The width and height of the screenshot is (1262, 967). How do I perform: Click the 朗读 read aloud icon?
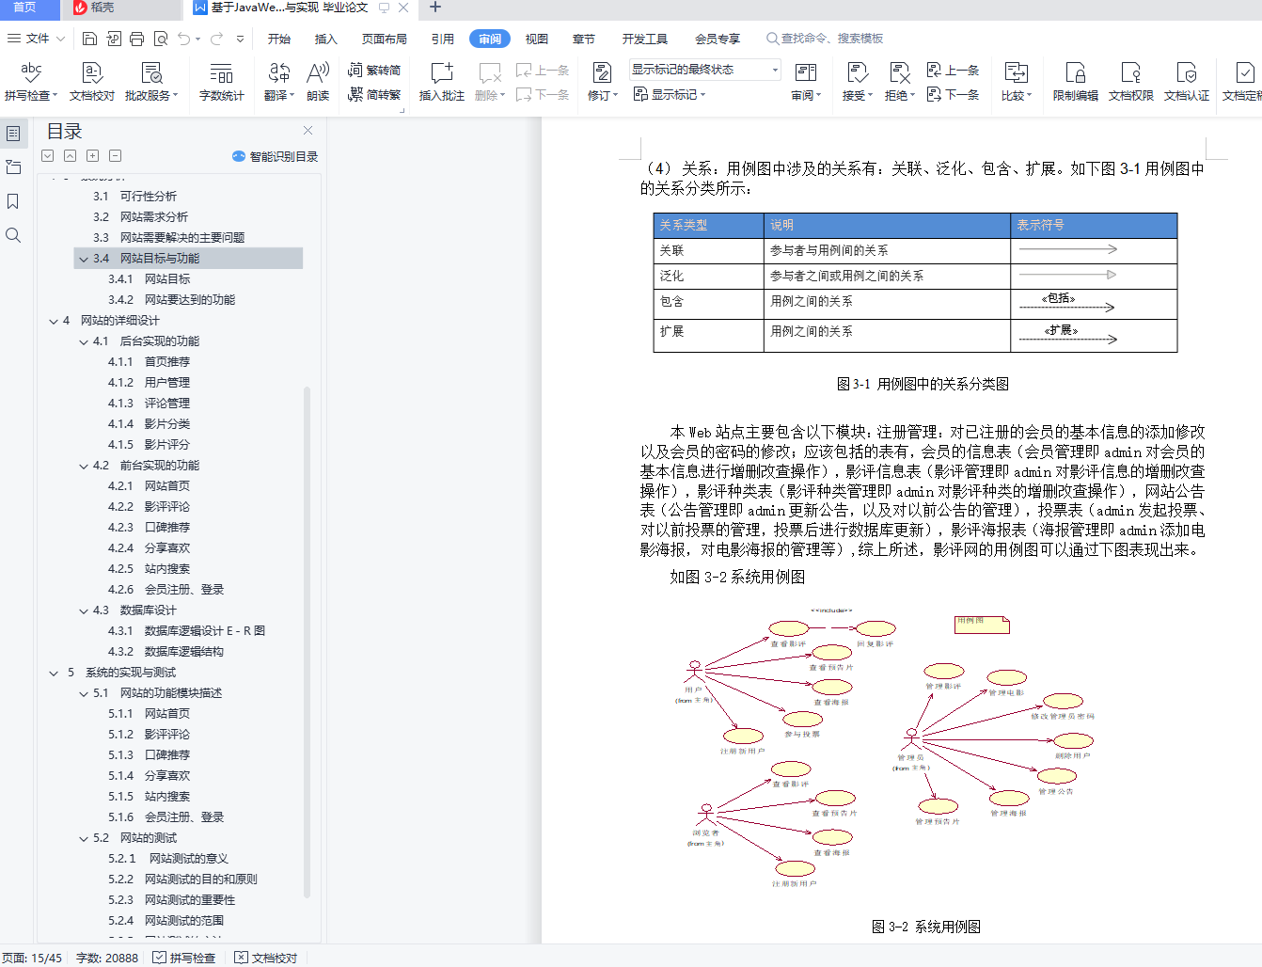(318, 81)
